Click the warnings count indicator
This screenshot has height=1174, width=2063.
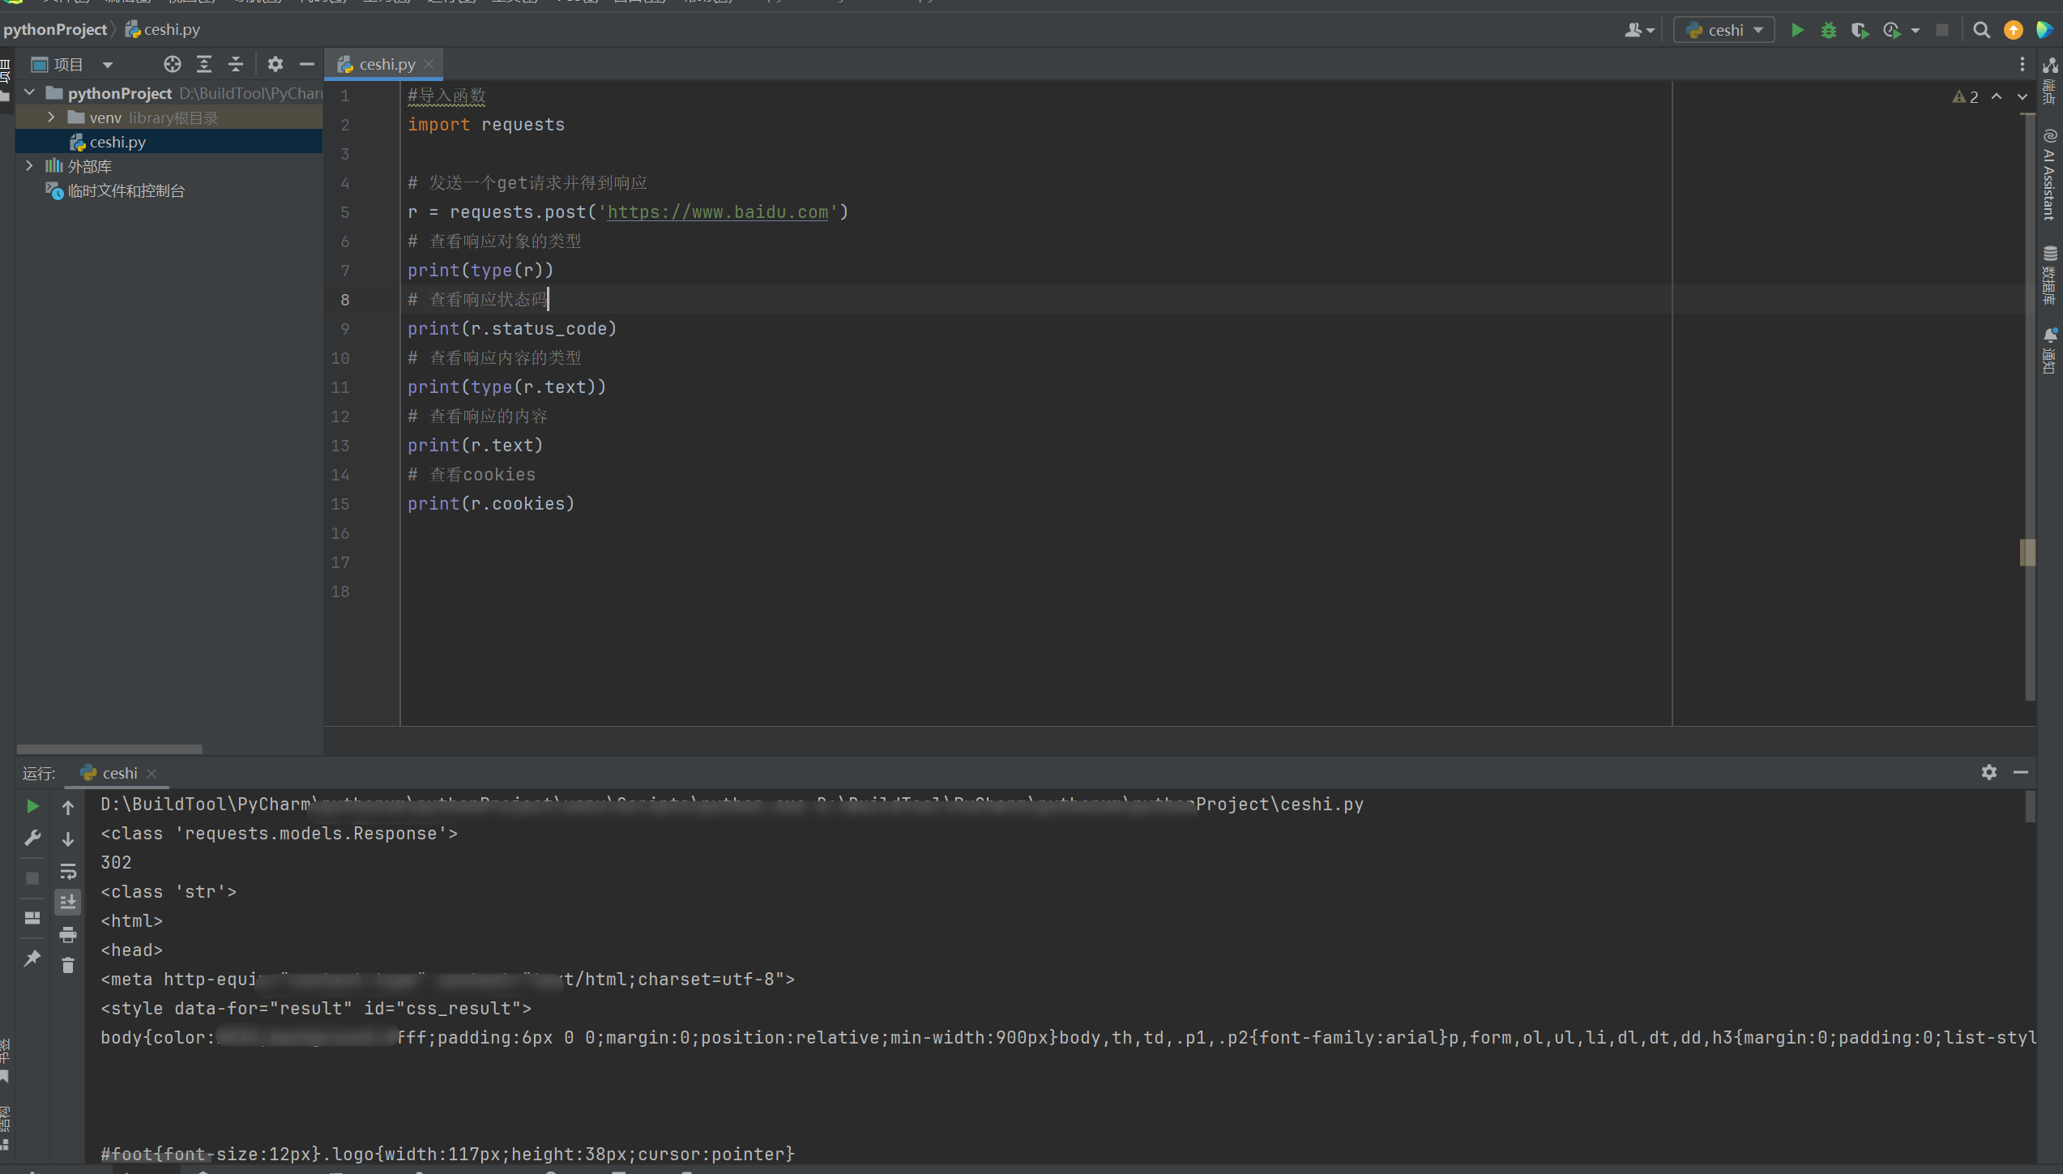pyautogui.click(x=1966, y=96)
